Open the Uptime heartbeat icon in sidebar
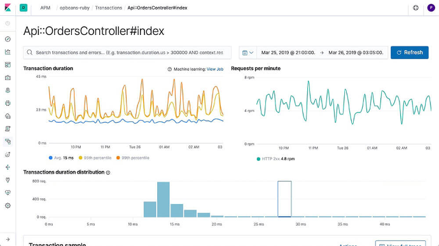 tap(8, 193)
